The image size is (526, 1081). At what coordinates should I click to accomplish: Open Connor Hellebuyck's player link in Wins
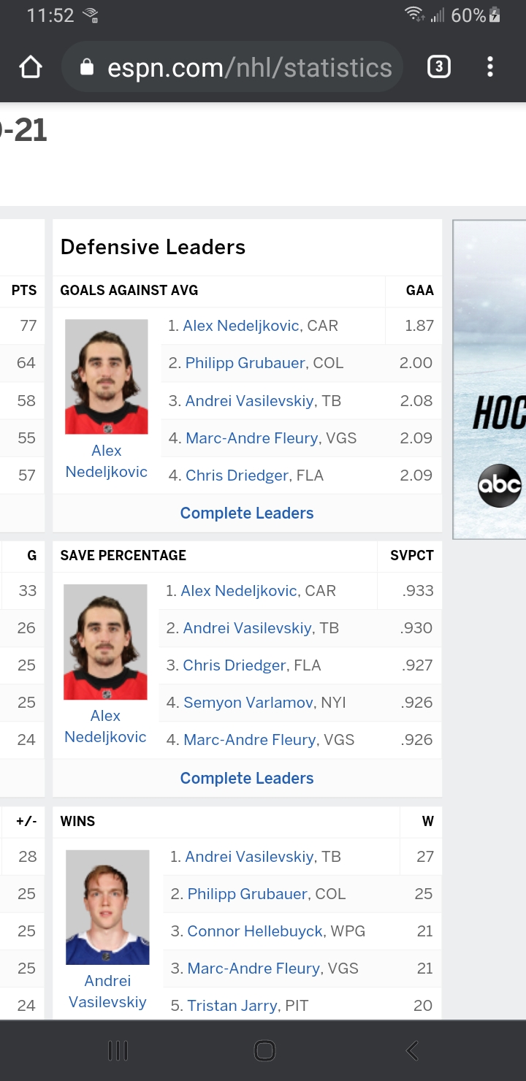click(x=255, y=931)
